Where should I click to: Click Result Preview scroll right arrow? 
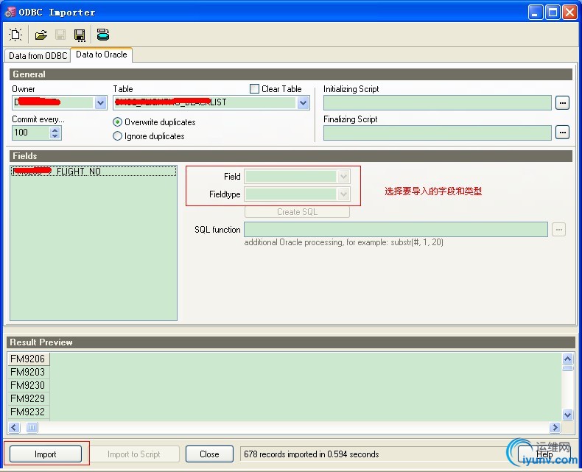tap(555, 428)
